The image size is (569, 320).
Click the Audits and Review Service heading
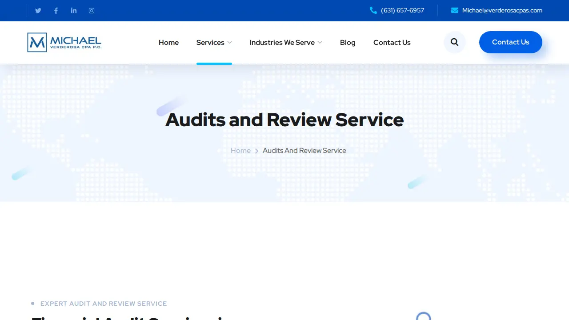coord(284,120)
